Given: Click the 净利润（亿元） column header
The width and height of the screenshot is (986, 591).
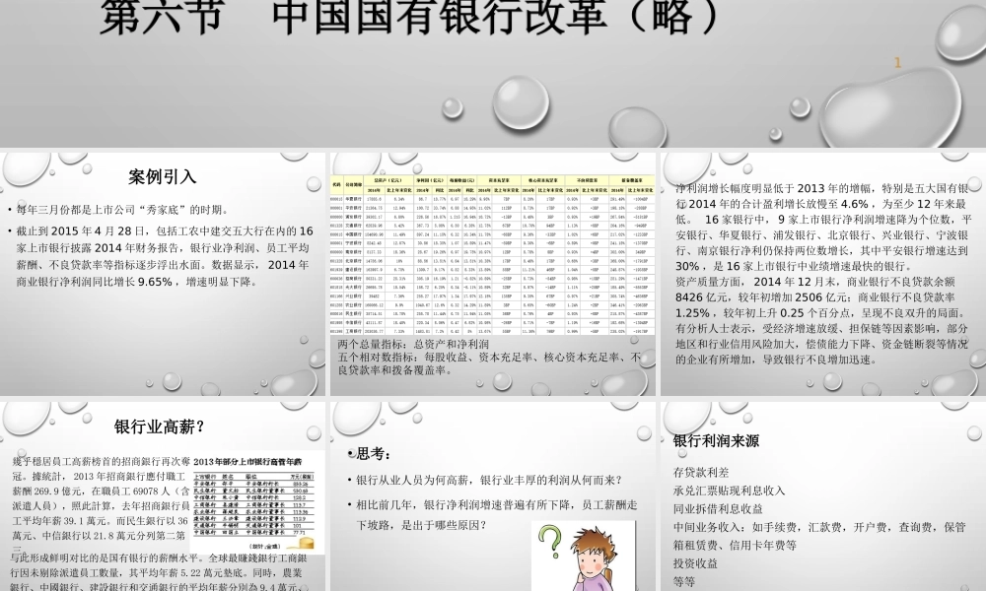Looking at the screenshot, I should [x=424, y=181].
